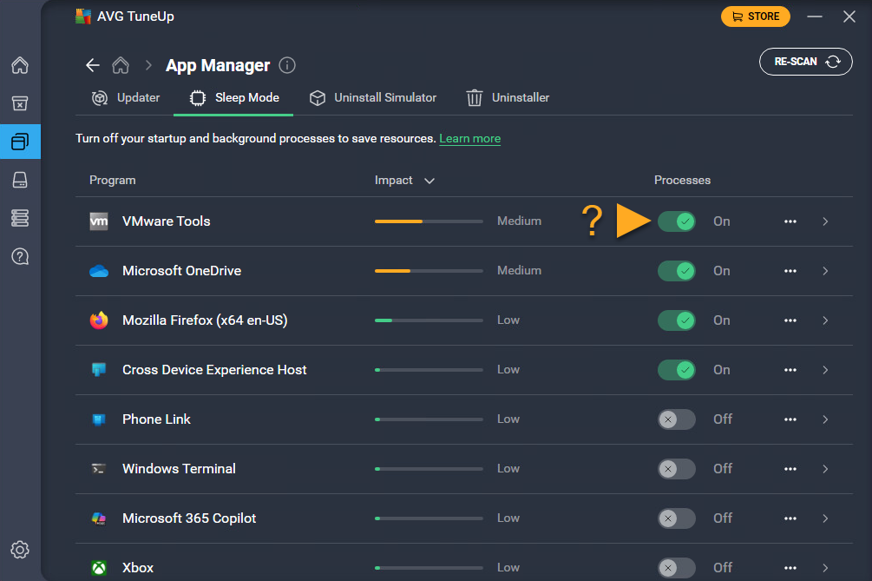Click the RE-SCAN button
The height and width of the screenshot is (581, 872).
point(805,63)
